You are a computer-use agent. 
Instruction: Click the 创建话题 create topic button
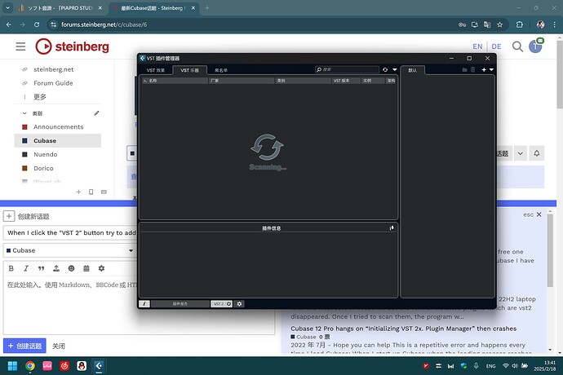pyautogui.click(x=24, y=346)
